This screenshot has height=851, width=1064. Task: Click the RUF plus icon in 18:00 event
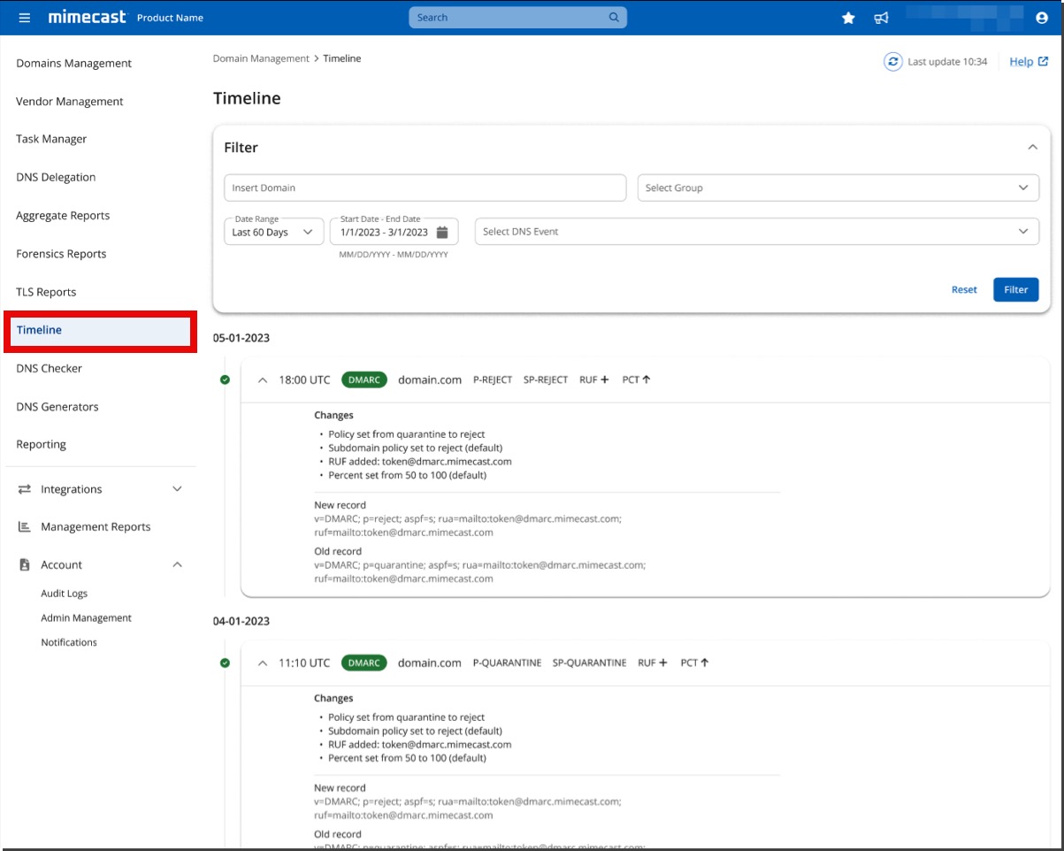coord(605,379)
